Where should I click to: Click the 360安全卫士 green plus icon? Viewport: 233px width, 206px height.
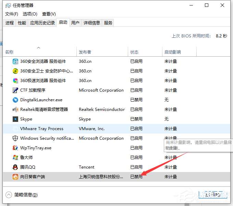pyautogui.click(x=15, y=71)
